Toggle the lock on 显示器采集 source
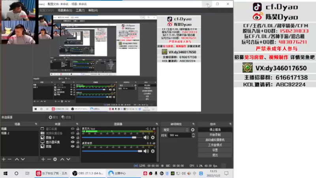The height and width of the screenshot is (178, 316). coord(78,142)
